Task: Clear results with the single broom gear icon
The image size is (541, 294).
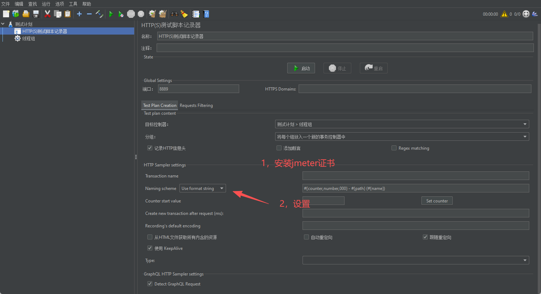Action: (x=152, y=14)
